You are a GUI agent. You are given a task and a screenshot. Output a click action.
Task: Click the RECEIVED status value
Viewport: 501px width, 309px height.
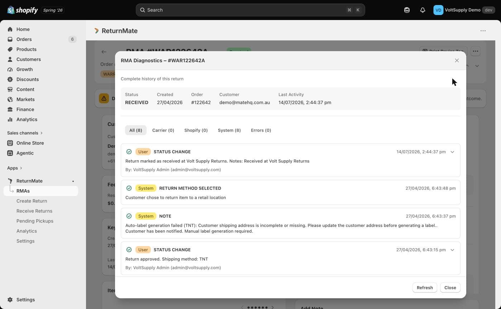click(x=137, y=102)
